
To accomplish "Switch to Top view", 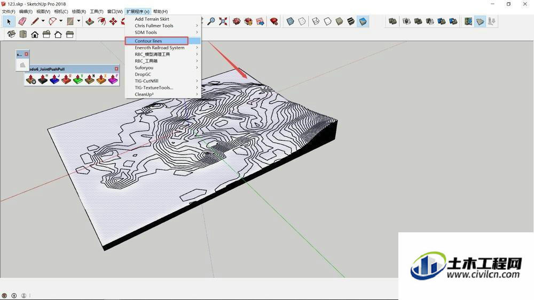I will coord(23,34).
